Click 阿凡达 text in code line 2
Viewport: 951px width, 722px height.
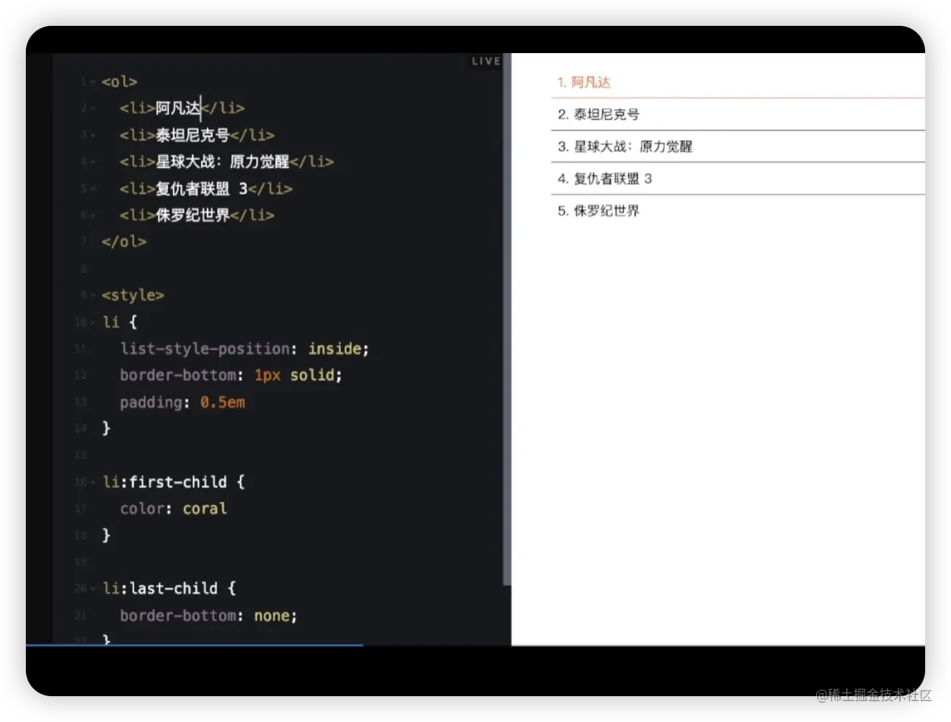pyautogui.click(x=178, y=108)
